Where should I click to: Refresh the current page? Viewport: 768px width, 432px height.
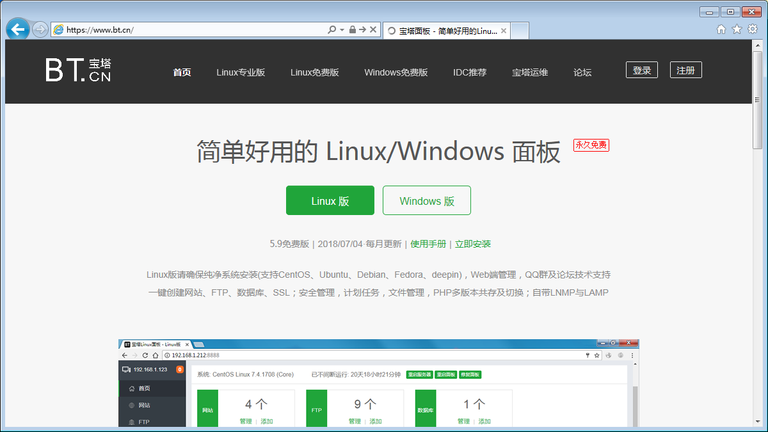coord(362,29)
